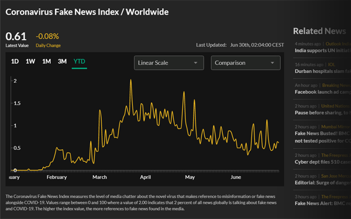Click the San Jose Mercury source label
The height and width of the screenshot is (219, 351).
336,176
